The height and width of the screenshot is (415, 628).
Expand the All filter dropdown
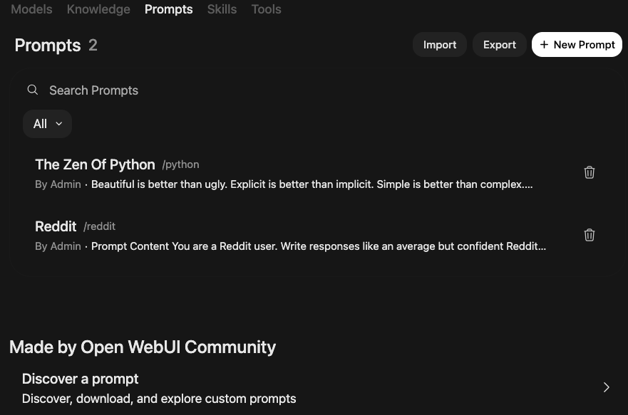[x=47, y=124]
